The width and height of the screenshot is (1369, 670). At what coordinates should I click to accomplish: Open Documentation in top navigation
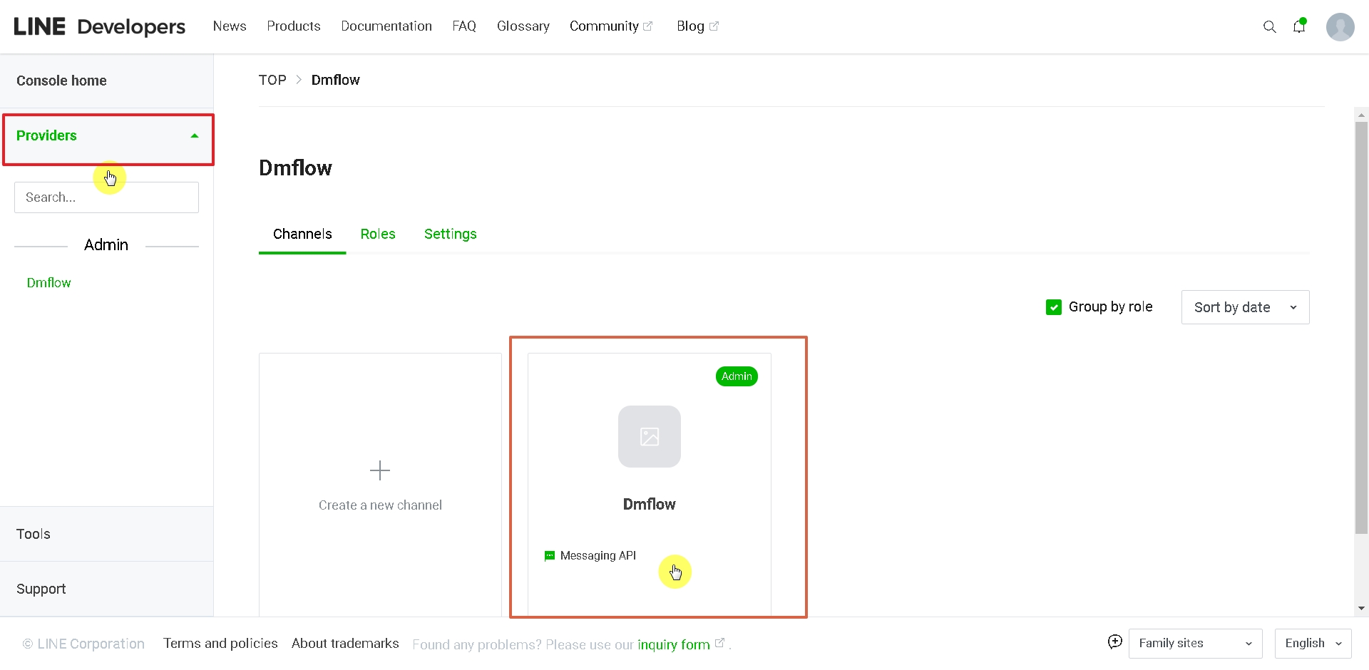point(386,26)
